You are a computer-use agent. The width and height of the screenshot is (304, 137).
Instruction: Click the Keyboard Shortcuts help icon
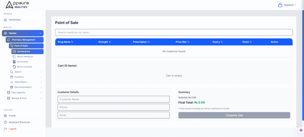5,122
